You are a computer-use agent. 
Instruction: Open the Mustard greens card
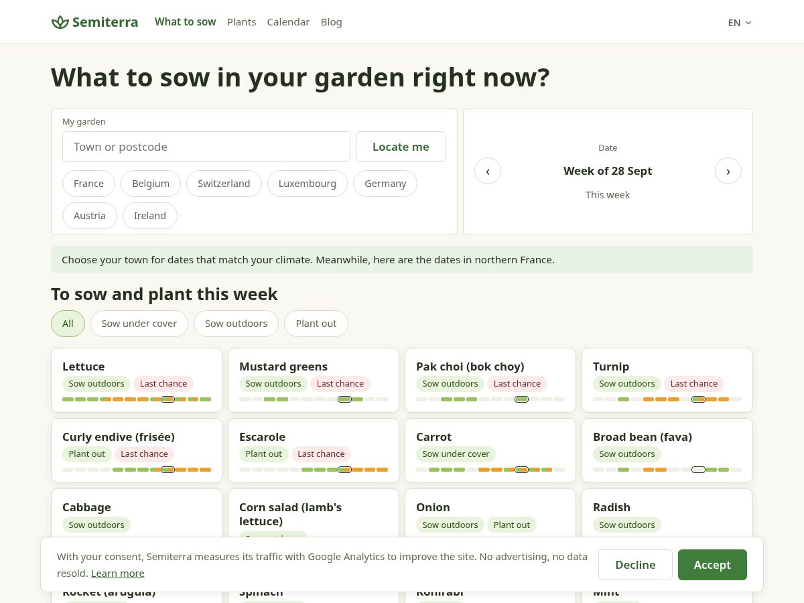pyautogui.click(x=314, y=380)
